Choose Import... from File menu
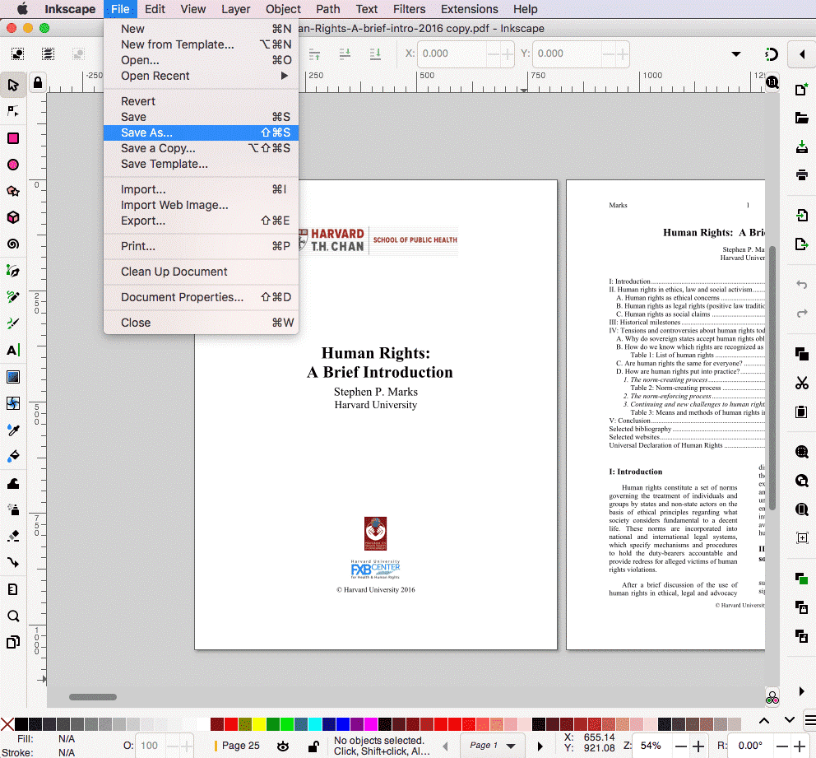The width and height of the screenshot is (816, 758). pos(201,189)
